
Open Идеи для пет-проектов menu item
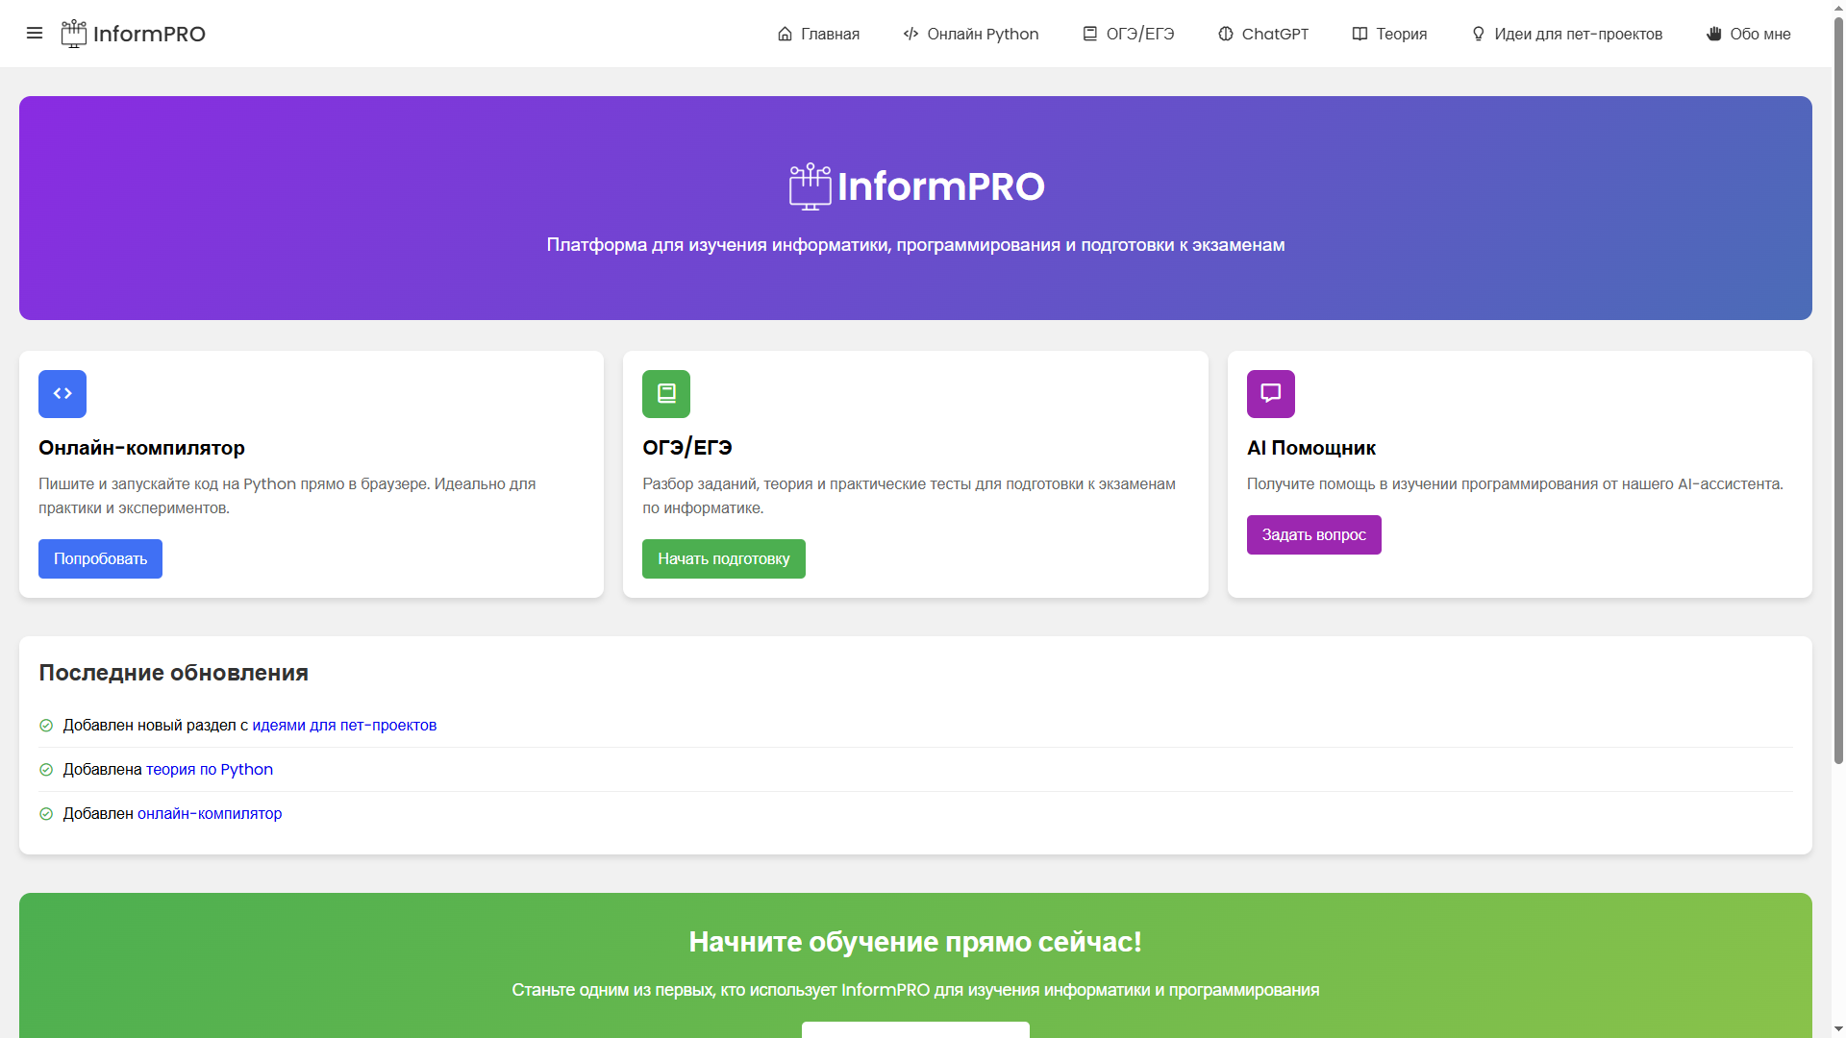(x=1567, y=34)
